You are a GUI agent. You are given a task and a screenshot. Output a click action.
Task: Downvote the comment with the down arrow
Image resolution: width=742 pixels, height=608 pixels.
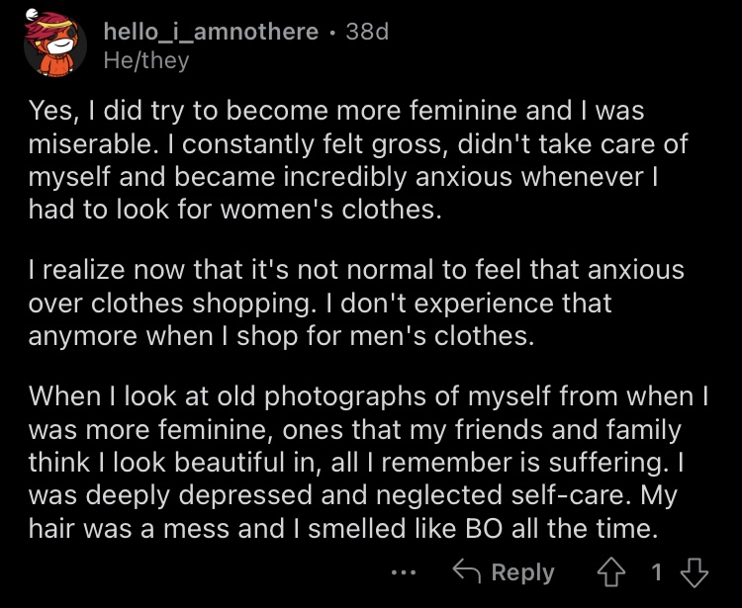(695, 572)
